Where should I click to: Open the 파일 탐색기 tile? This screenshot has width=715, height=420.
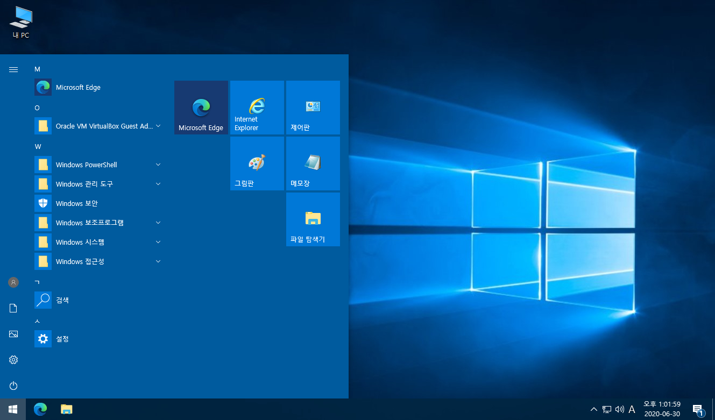pyautogui.click(x=313, y=219)
